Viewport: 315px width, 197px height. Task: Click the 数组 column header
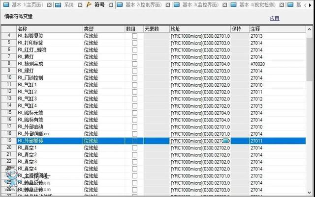coord(134,29)
